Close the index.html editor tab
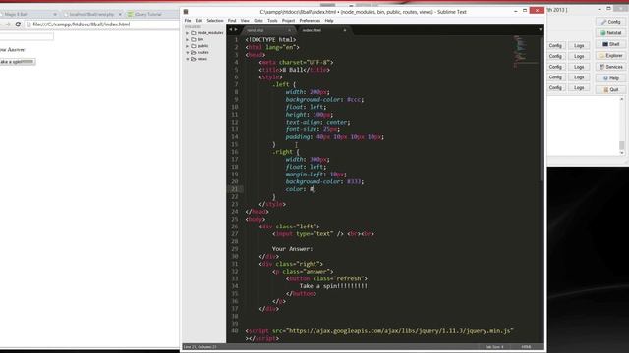Image resolution: width=629 pixels, height=353 pixels. pos(345,30)
